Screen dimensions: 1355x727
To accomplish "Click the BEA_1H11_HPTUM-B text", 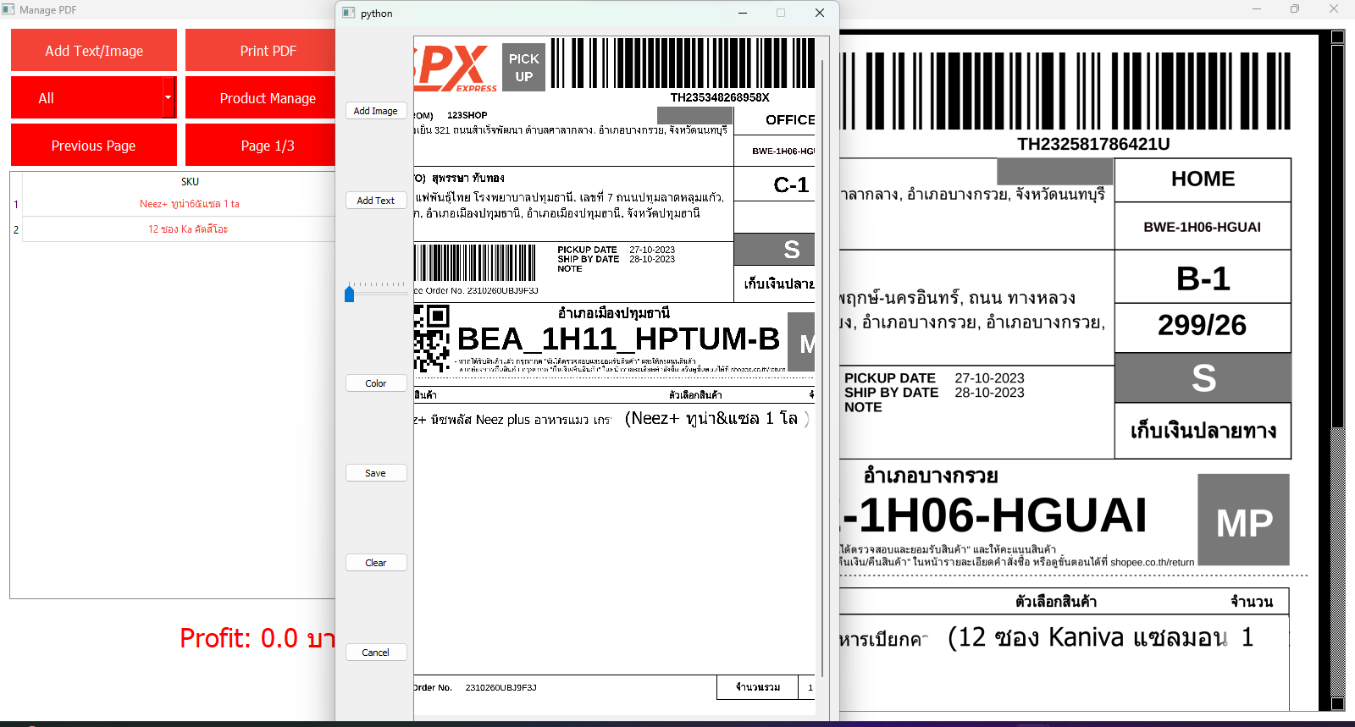I will coord(618,339).
